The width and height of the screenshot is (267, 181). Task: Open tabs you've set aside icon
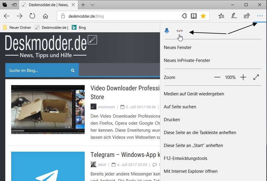[x=5, y=5]
